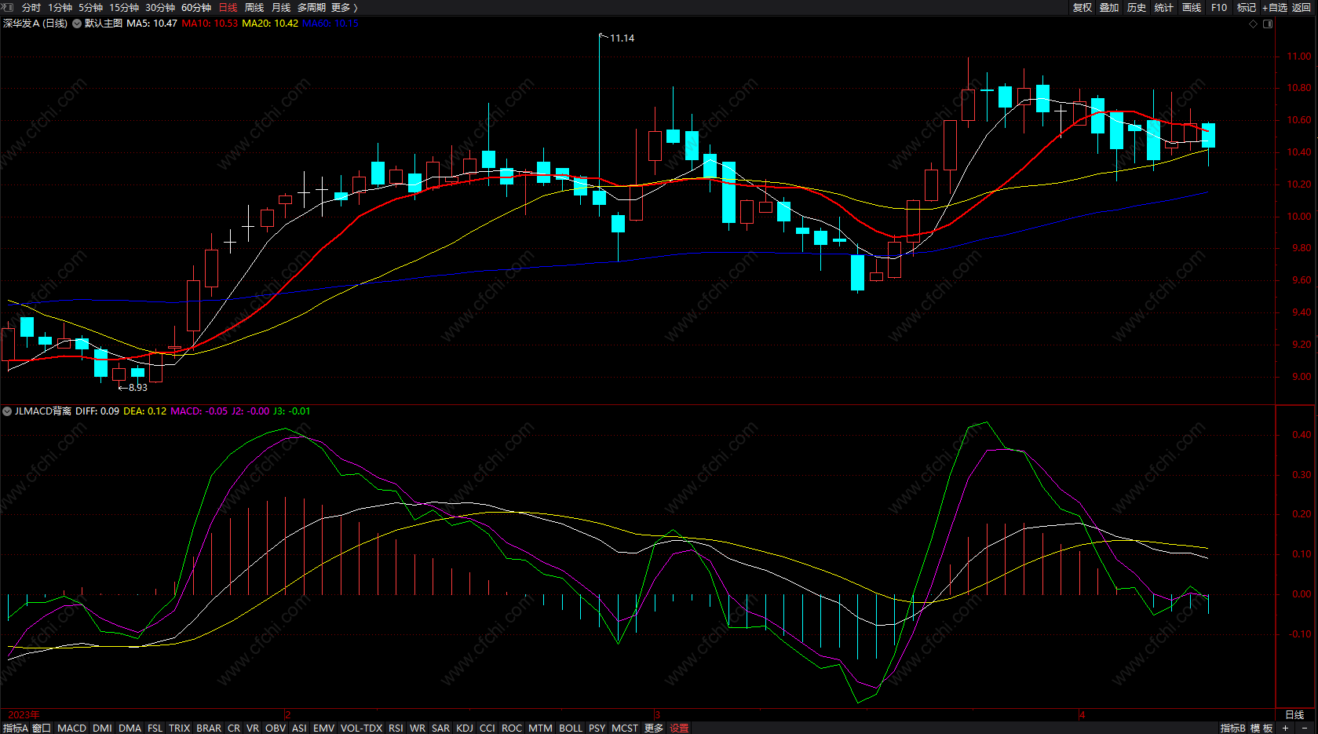Switch to 1分钟 chart period
The width and height of the screenshot is (1318, 734).
pyautogui.click(x=60, y=8)
